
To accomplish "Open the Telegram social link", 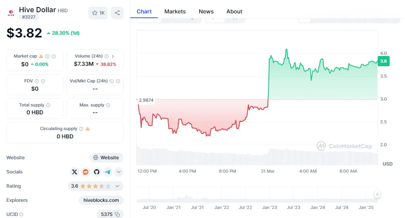I will click(x=108, y=172).
